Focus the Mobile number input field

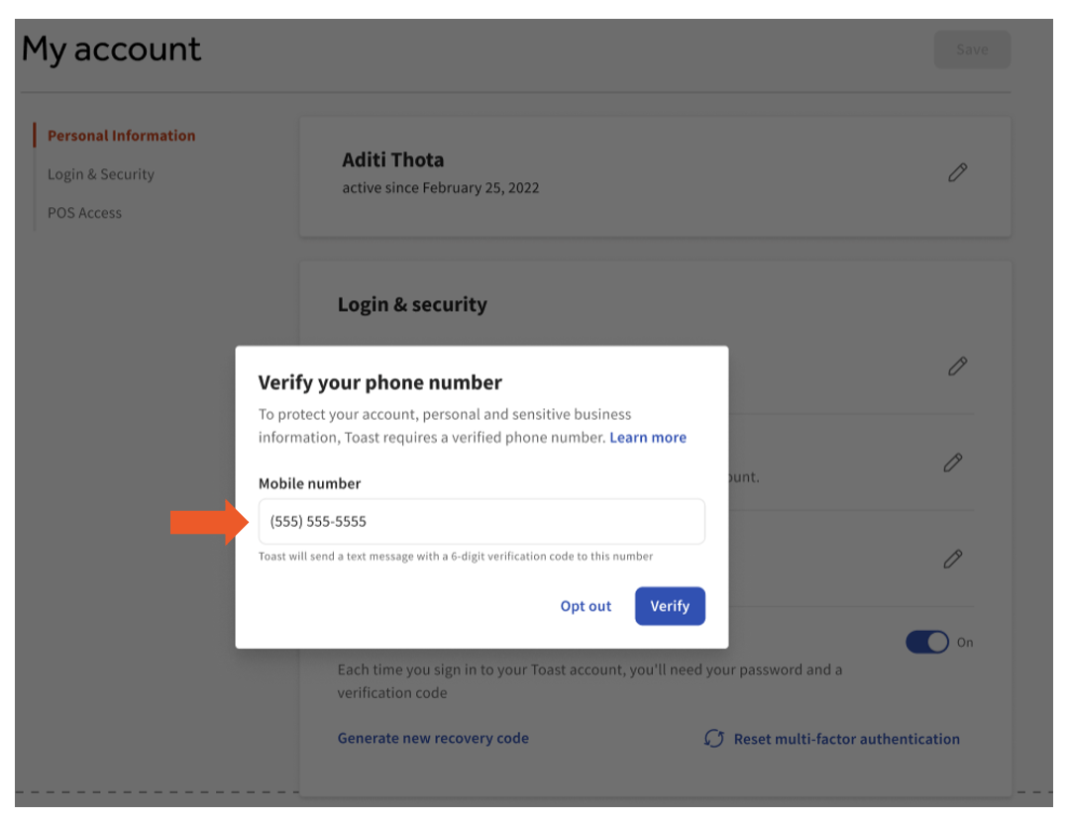pos(481,522)
